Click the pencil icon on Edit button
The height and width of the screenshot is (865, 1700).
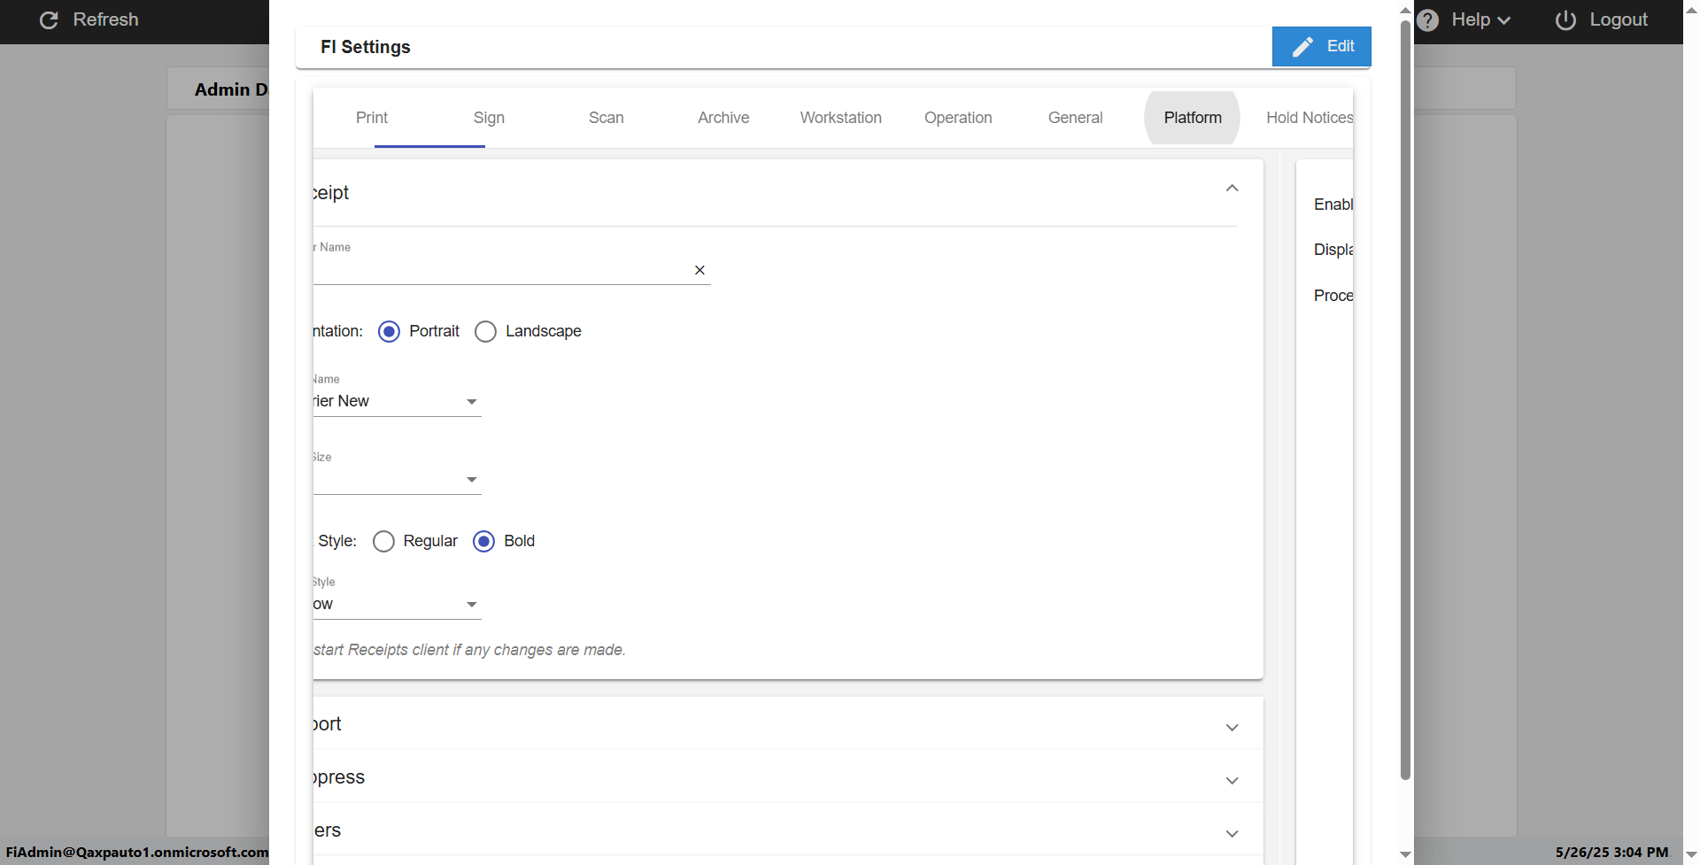(1302, 47)
